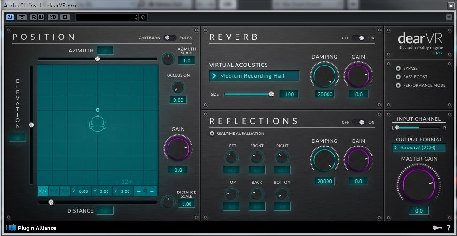Screen dimensions: 457x236
Task: Click the Azimuth Scale knob
Action: point(168,59)
